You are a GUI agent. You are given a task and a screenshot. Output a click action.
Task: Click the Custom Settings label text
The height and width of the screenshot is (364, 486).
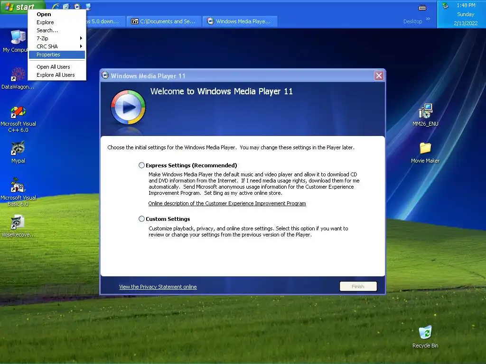click(168, 219)
